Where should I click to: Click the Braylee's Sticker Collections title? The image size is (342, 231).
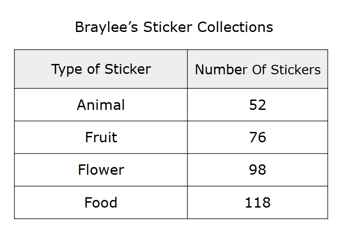(x=174, y=27)
